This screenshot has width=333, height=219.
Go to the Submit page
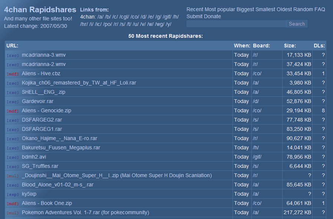coord(196,16)
